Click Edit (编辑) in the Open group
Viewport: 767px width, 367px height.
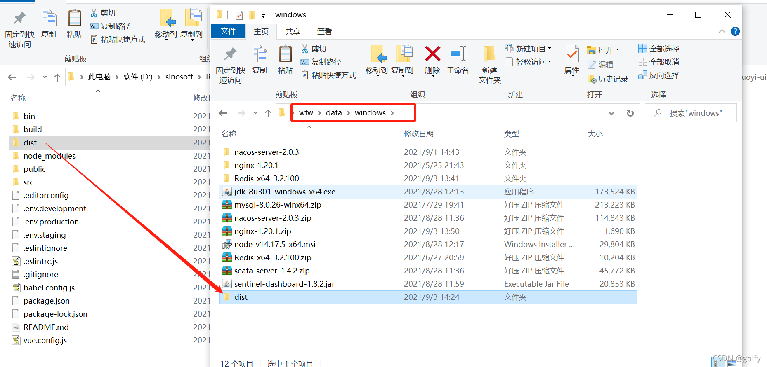pyautogui.click(x=601, y=64)
